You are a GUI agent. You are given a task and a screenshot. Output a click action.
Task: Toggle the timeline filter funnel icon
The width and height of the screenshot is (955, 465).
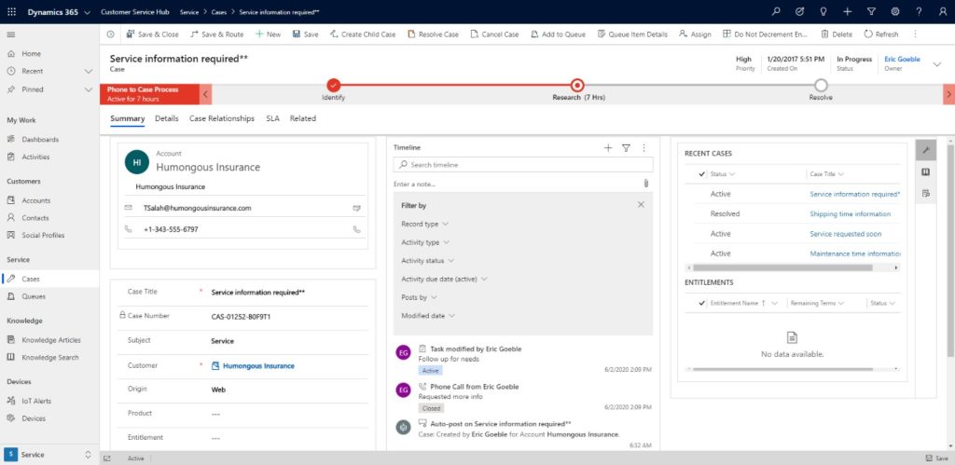626,148
